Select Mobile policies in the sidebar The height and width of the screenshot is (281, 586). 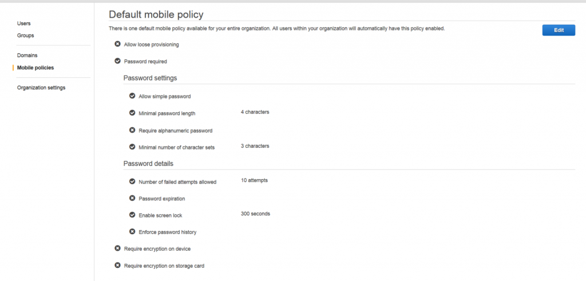(35, 68)
